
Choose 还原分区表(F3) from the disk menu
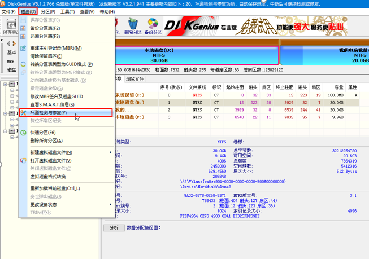coord(45,36)
